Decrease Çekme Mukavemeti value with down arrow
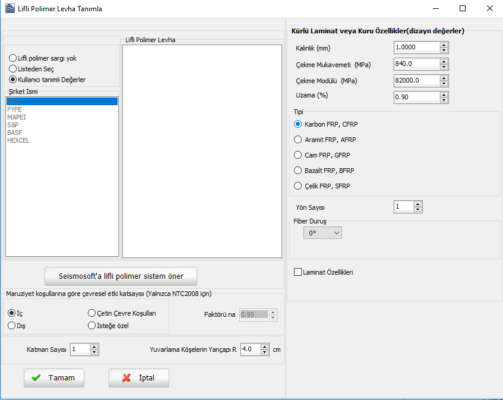Screen dimensions: 503x400 click(x=444, y=67)
